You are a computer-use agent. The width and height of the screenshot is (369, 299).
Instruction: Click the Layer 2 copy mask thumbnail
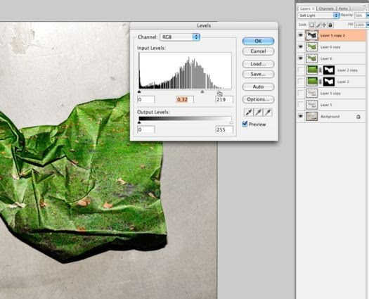tap(329, 70)
